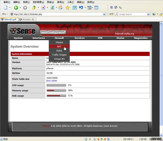Open Back history dropdown arrow

(x=20, y=7)
